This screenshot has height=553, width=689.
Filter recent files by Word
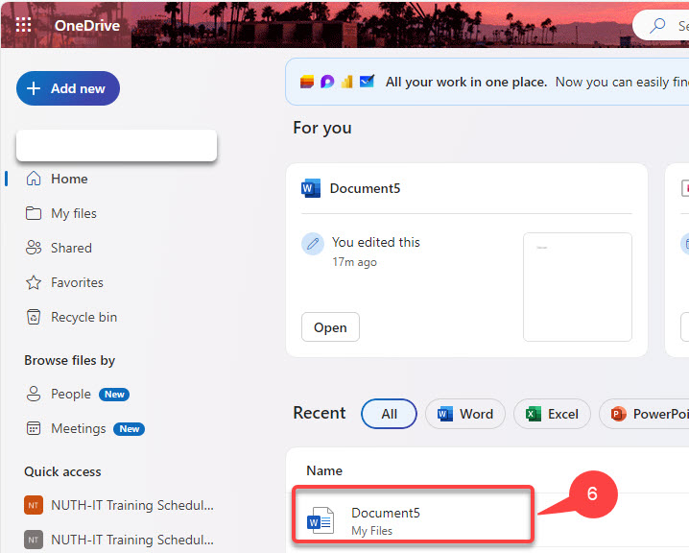(464, 414)
